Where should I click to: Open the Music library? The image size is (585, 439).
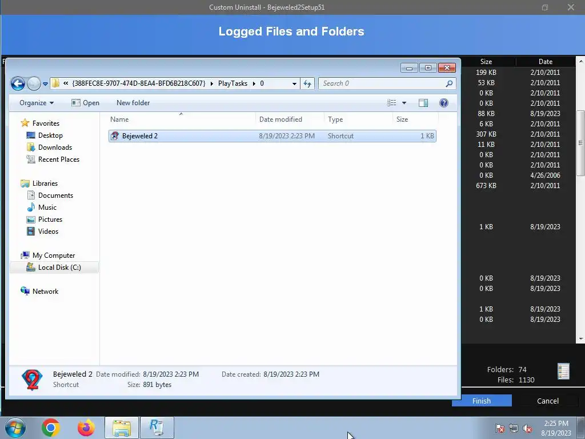click(47, 207)
